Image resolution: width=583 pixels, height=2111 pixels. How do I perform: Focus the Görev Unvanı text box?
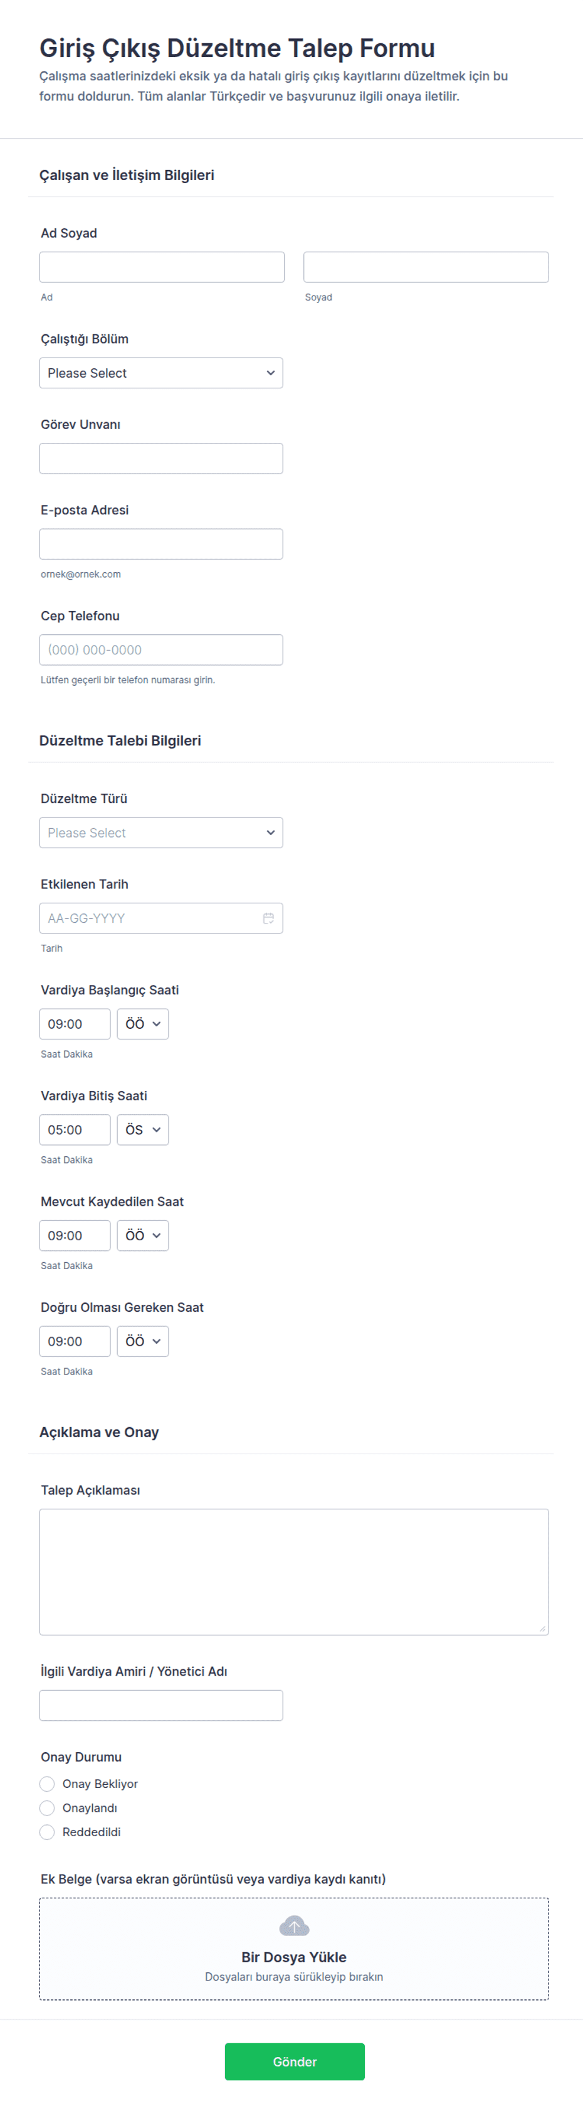(x=160, y=458)
